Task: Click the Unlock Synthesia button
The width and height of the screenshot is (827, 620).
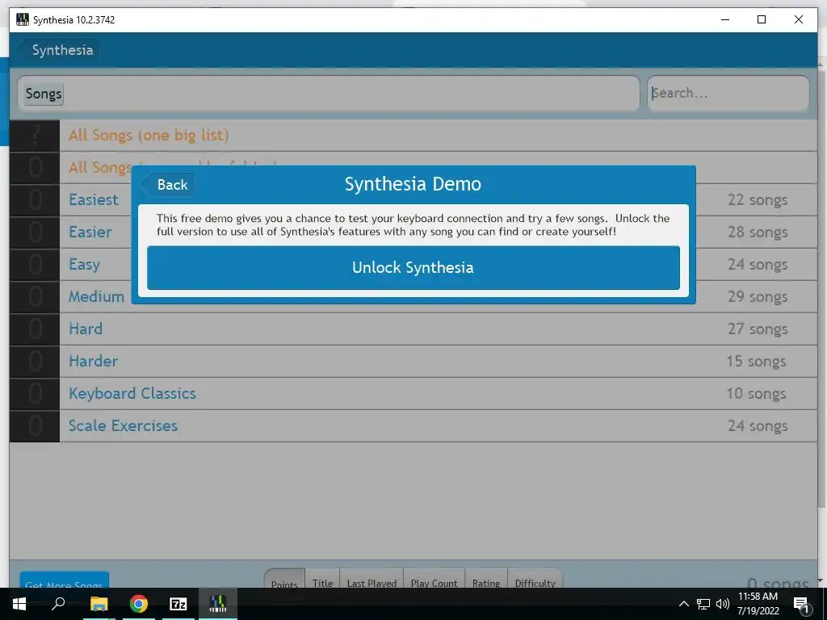Action: click(413, 268)
